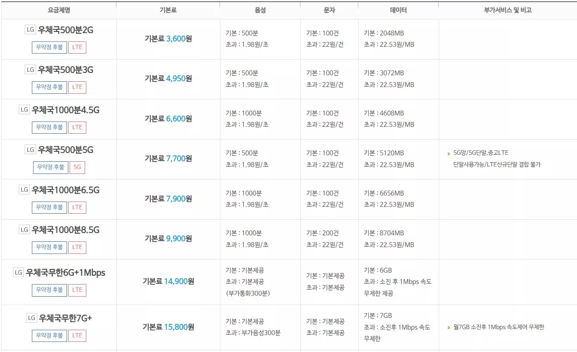
Task: Select the 기본료 15,800원 price
Action: click(168, 327)
